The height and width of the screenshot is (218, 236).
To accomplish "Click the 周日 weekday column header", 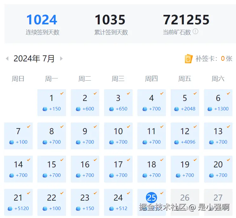I will coord(18,79).
